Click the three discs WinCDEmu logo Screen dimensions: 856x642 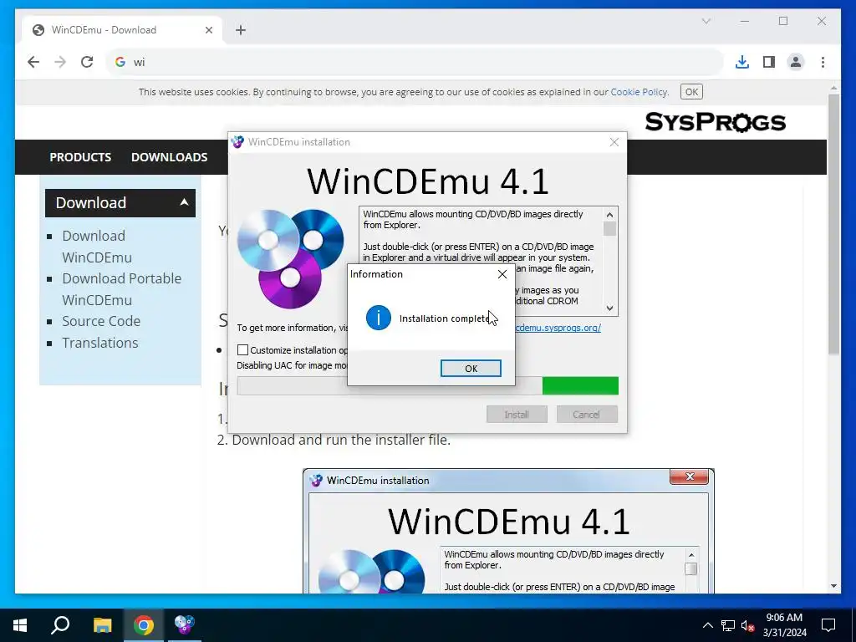290,259
